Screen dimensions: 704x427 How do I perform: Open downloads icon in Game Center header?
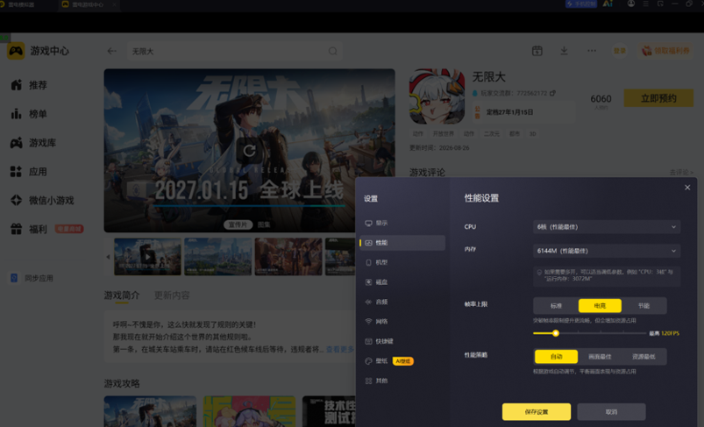pos(564,51)
